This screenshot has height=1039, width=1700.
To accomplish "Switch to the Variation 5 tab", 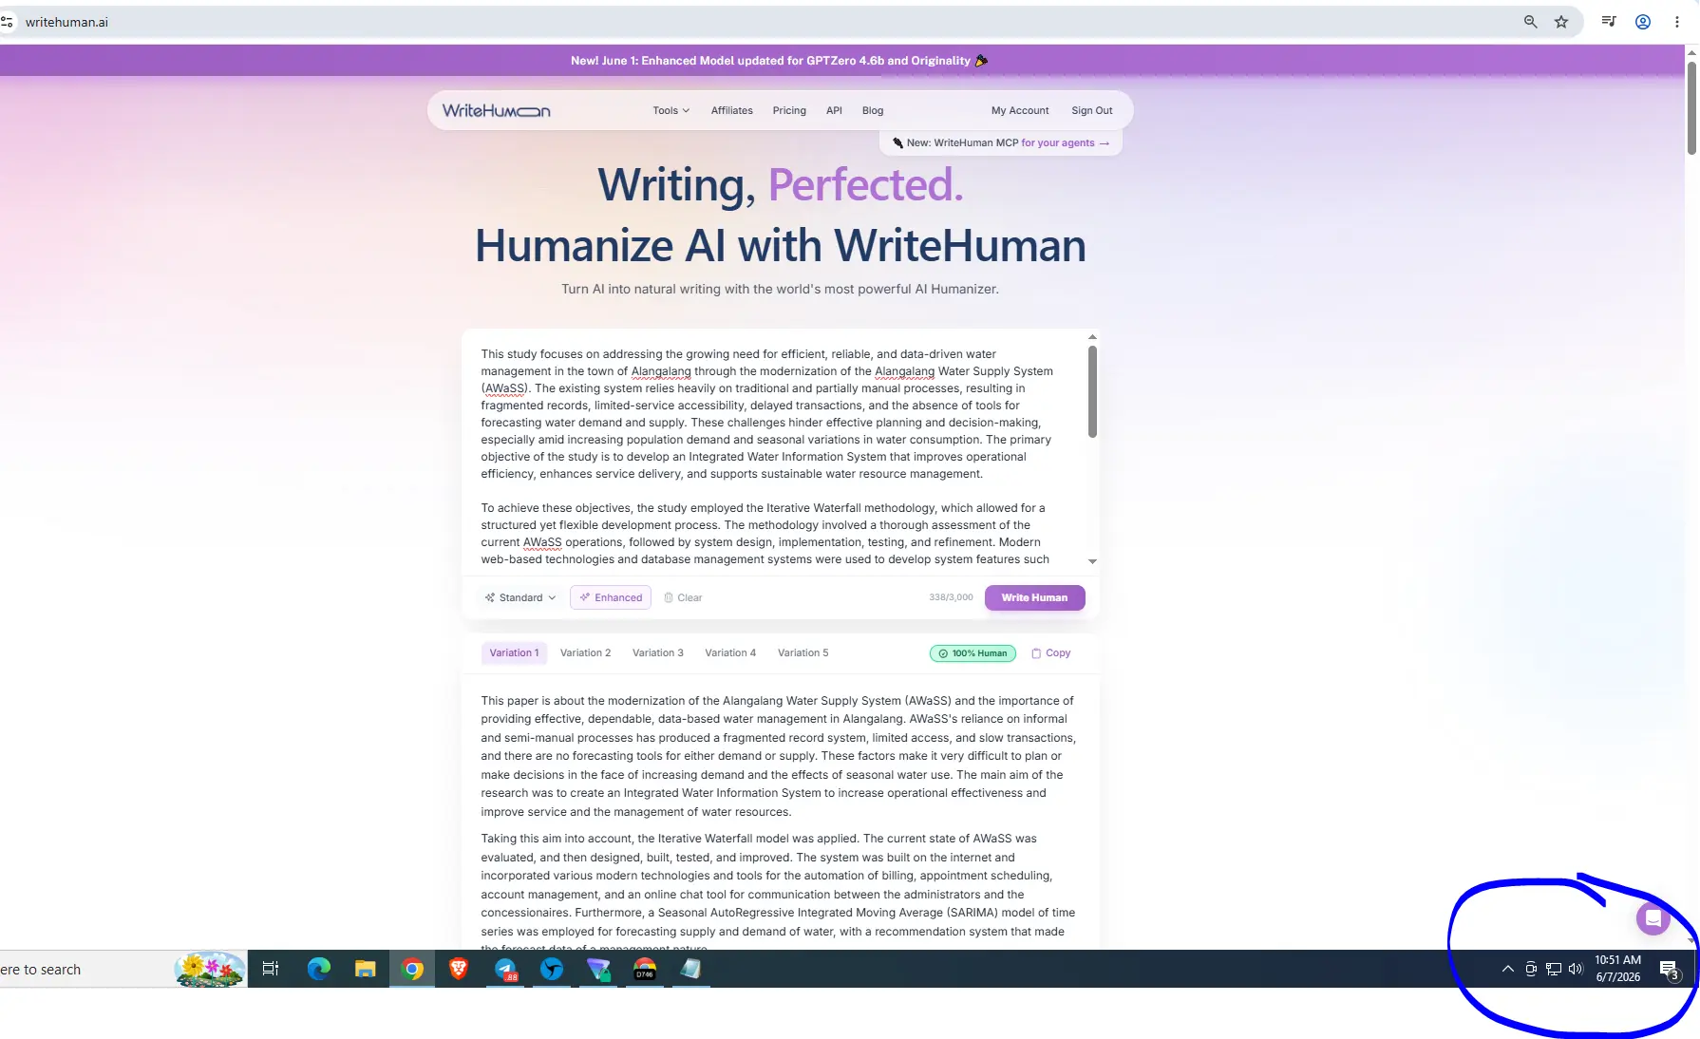I will point(803,653).
